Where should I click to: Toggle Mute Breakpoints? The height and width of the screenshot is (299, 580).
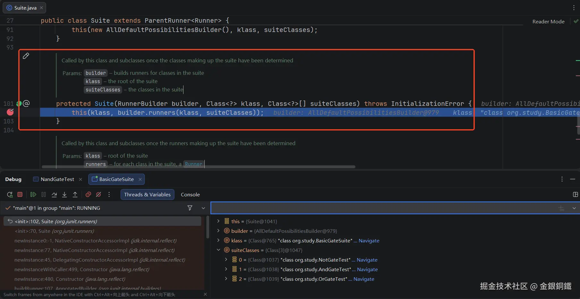point(99,194)
